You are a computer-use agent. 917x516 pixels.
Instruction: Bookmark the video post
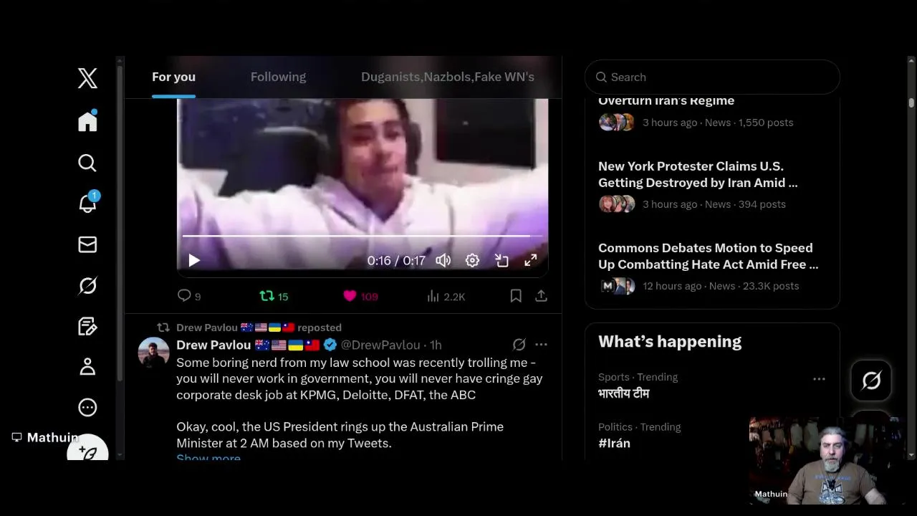pos(516,296)
